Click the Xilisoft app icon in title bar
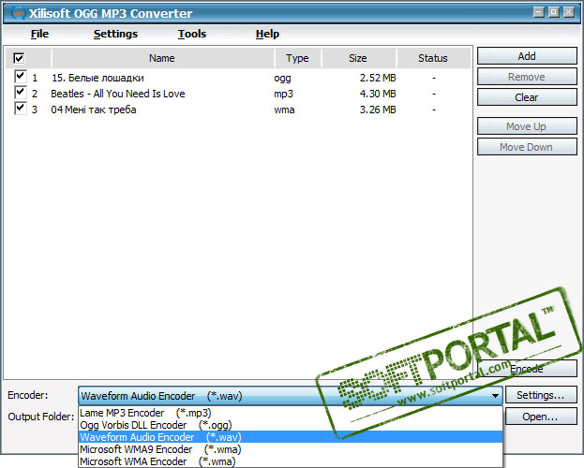This screenshot has width=584, height=468. click(x=18, y=13)
